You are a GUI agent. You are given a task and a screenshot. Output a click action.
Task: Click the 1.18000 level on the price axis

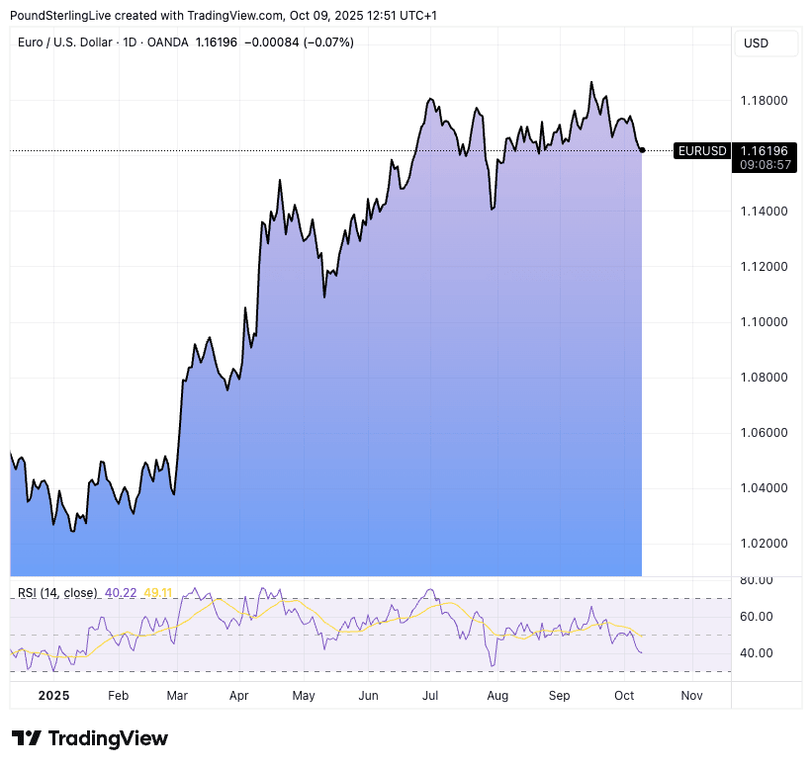point(764,101)
